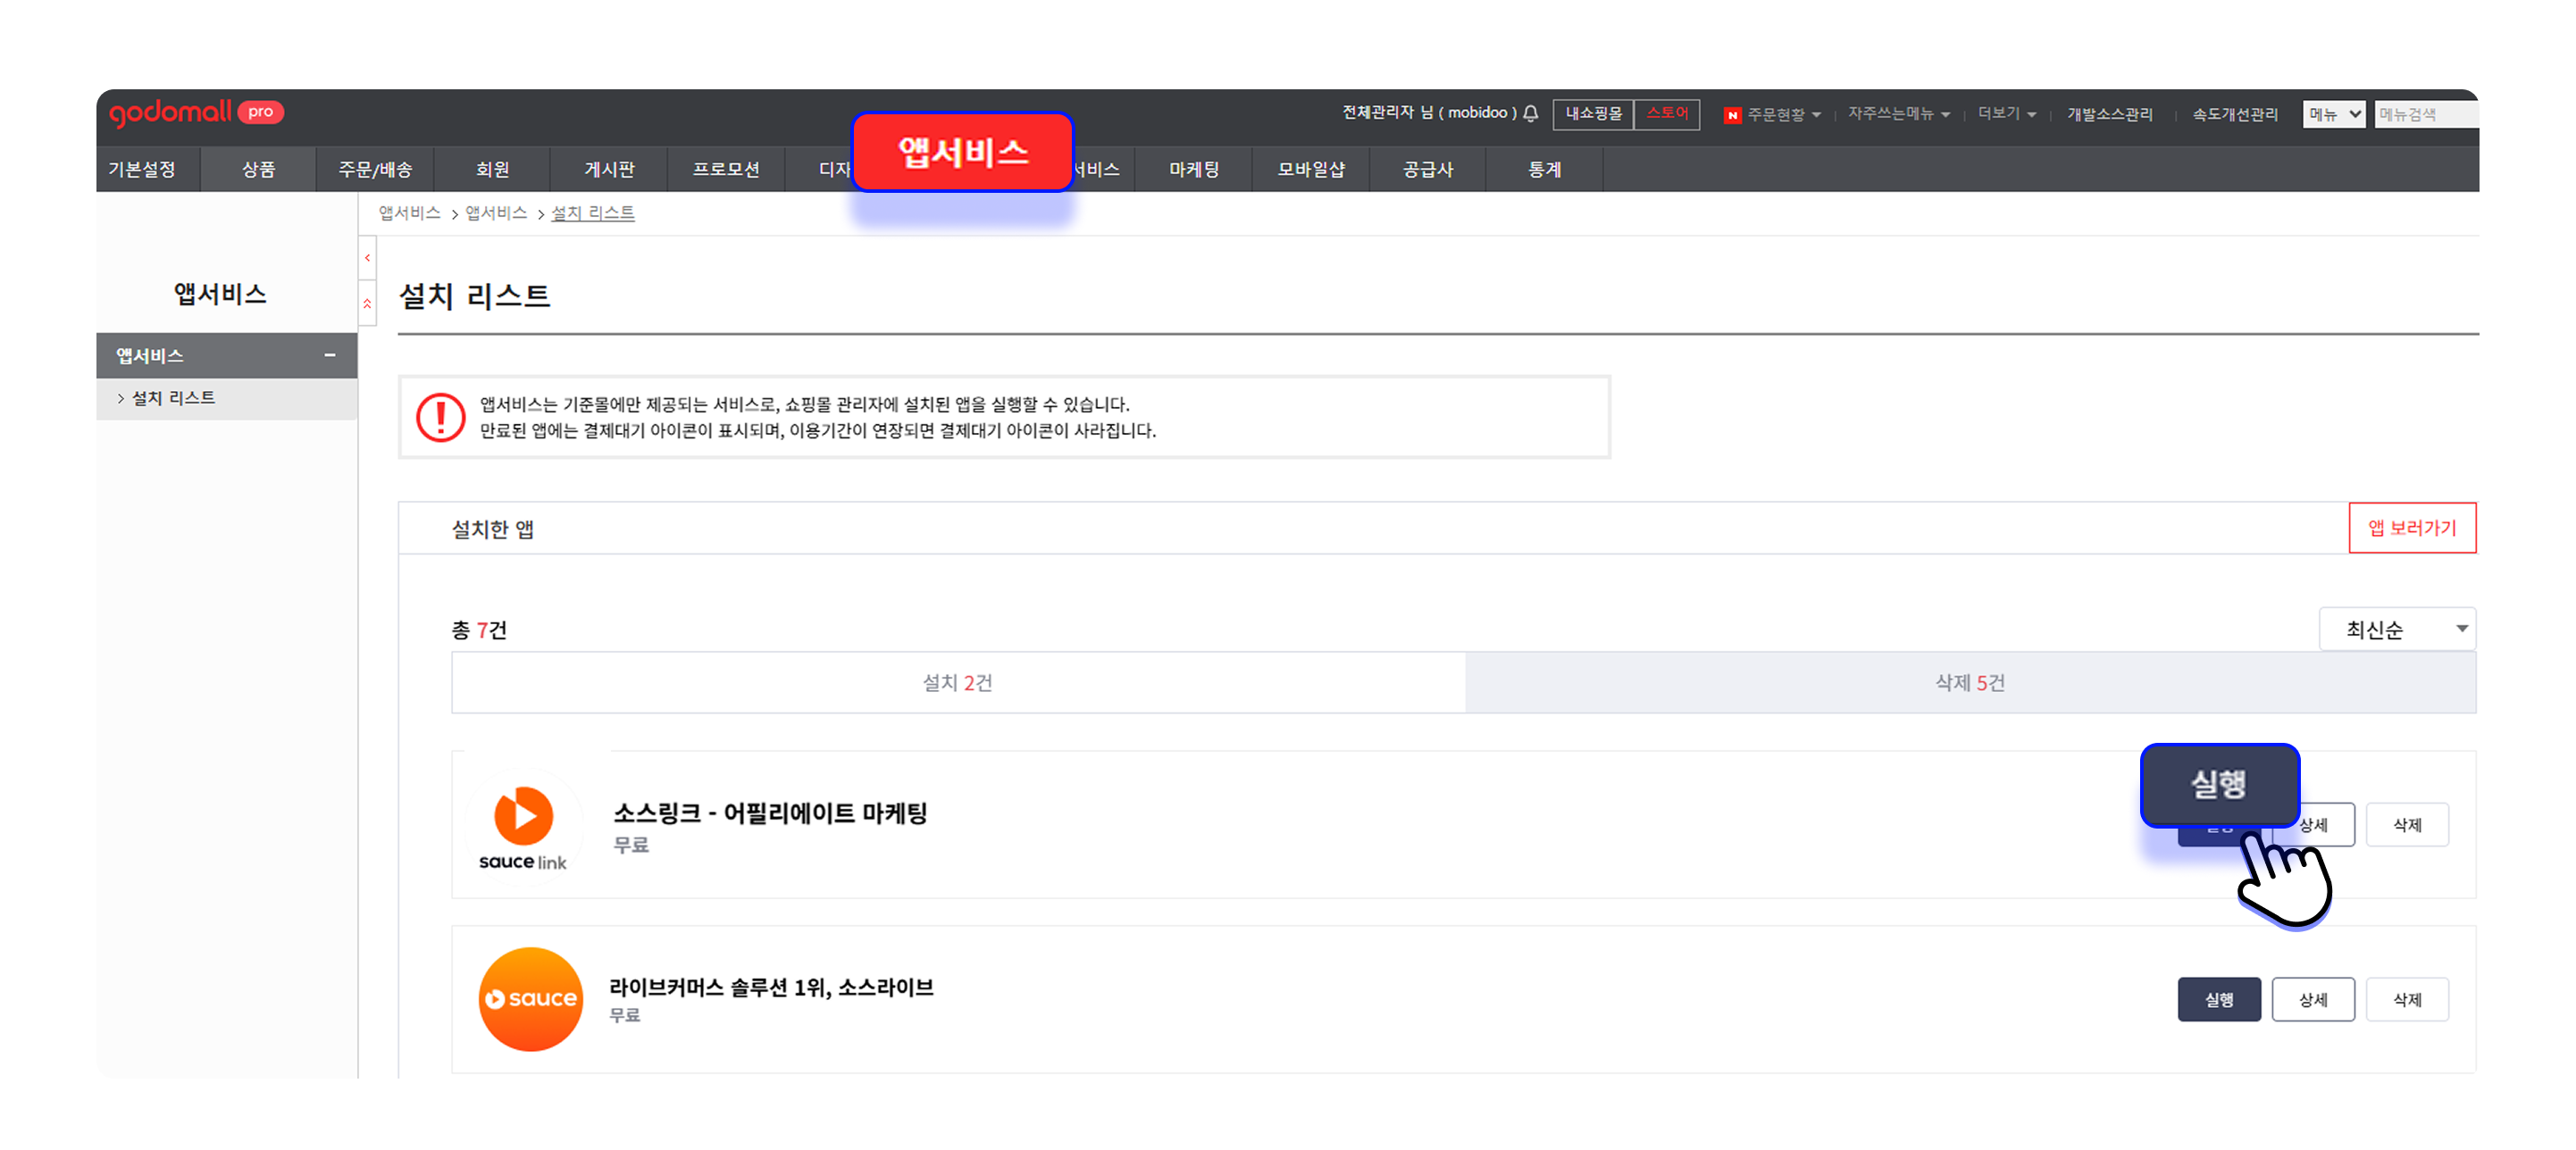
Task: Open the 최신순 sort dropdown
Action: [2396, 629]
